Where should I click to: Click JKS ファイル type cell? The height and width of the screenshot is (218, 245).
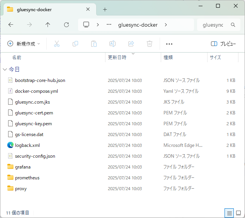click(x=174, y=102)
